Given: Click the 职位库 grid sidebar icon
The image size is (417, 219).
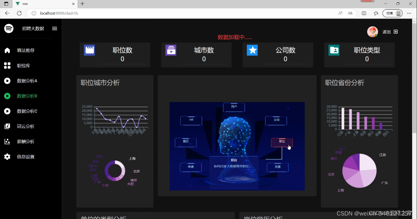Looking at the screenshot, I should pos(7,65).
